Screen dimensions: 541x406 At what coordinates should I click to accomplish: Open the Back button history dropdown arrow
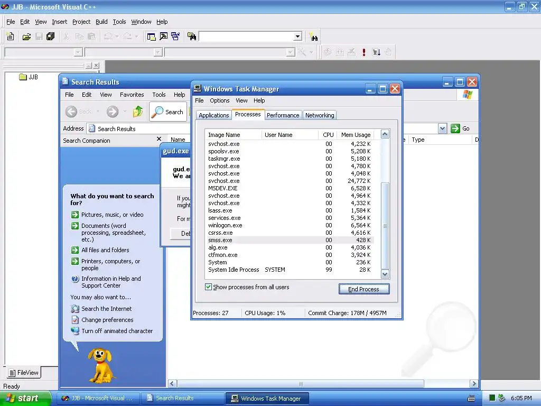tap(98, 112)
